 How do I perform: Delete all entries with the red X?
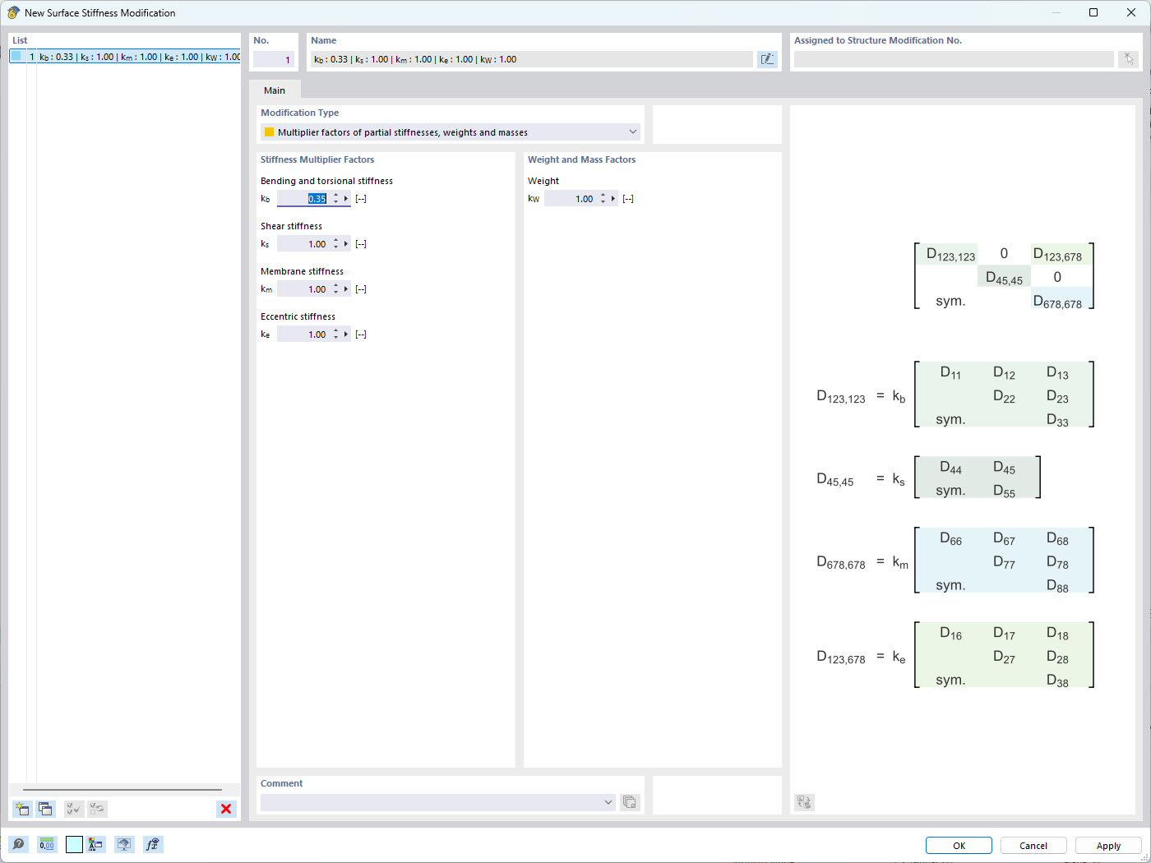pyautogui.click(x=225, y=809)
